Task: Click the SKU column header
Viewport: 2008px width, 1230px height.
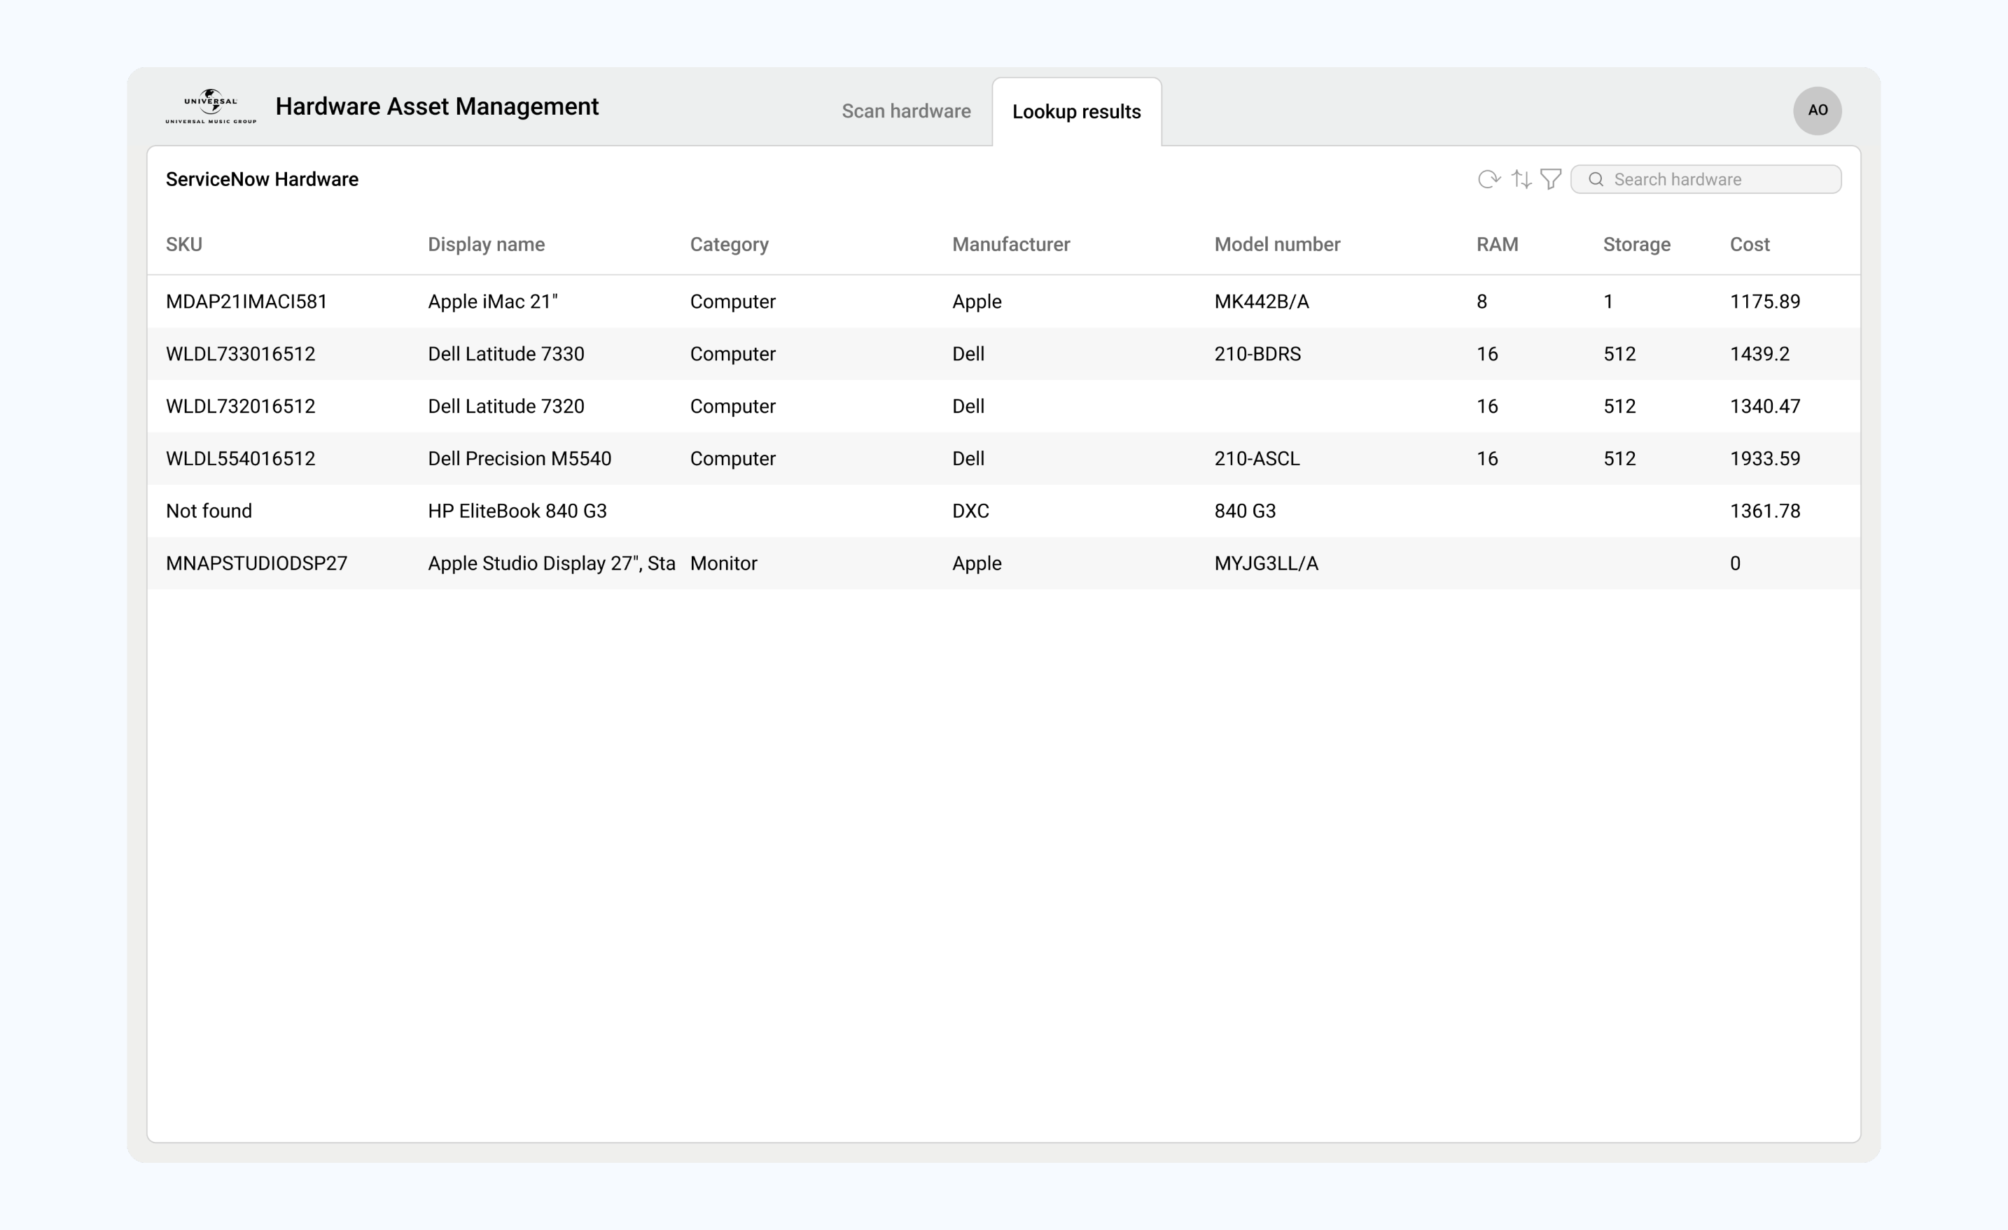Action: pyautogui.click(x=184, y=244)
